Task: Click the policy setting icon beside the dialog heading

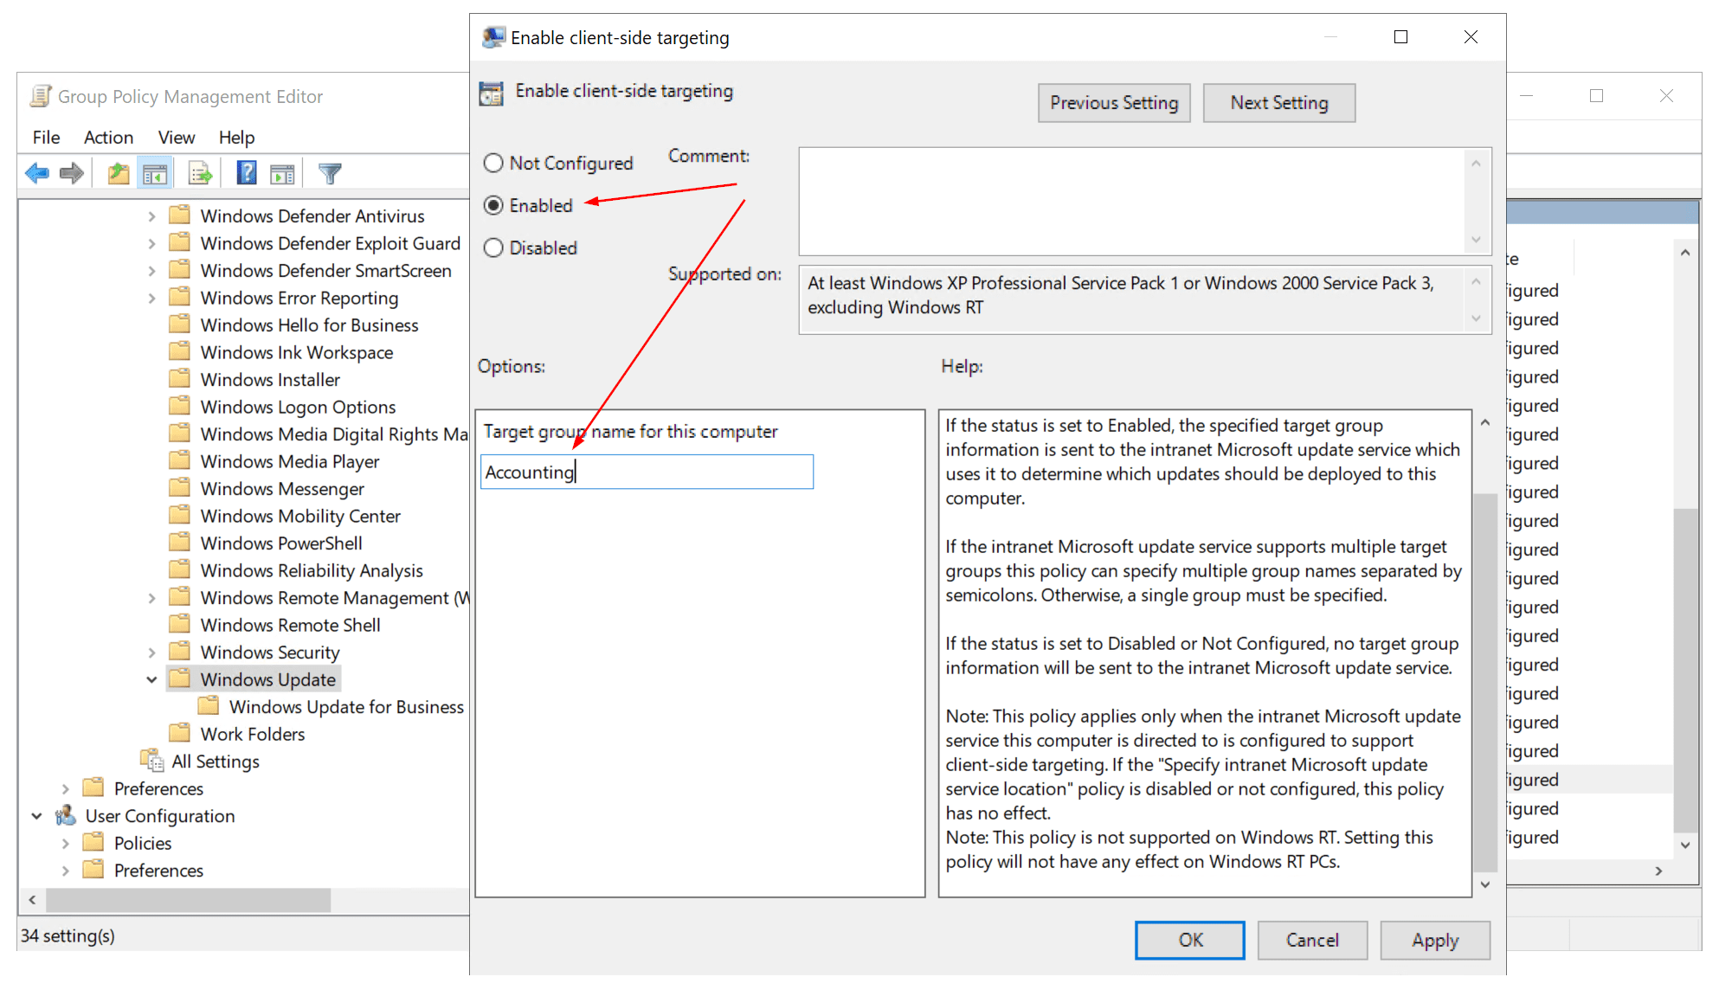Action: coord(491,93)
